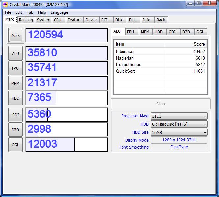Select the Napierian row
The width and height of the screenshot is (219, 197).
(x=160, y=58)
